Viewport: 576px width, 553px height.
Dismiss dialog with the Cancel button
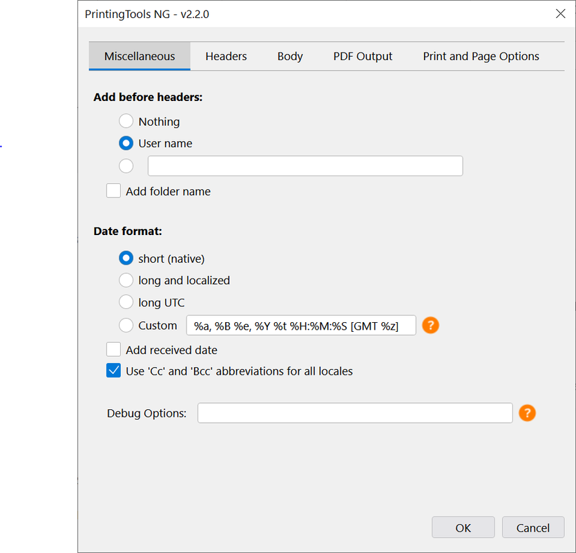pos(533,527)
